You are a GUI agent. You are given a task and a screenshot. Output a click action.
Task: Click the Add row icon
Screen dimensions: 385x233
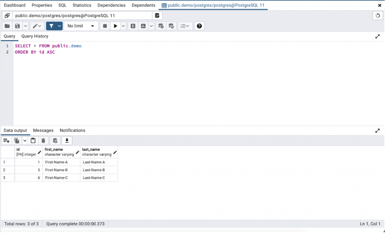6,141
